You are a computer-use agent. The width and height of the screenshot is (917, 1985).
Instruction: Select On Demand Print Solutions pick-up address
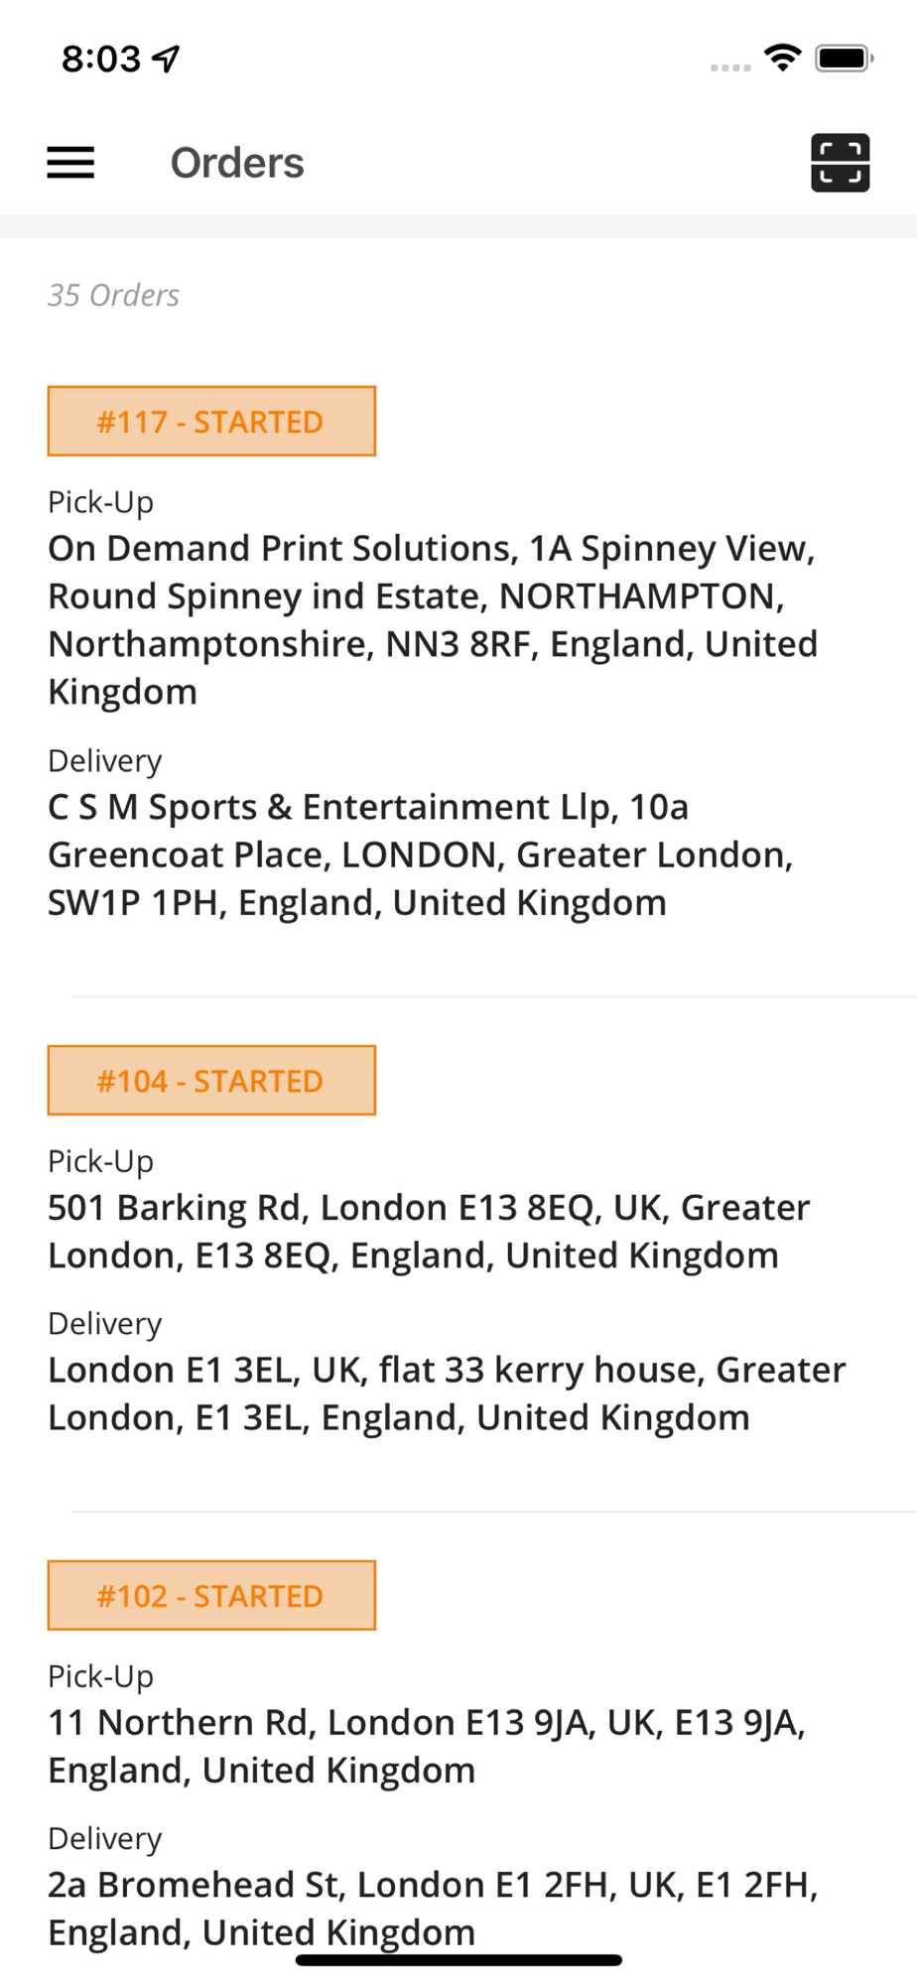tap(433, 619)
